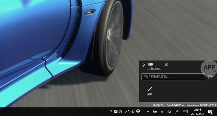This screenshot has width=217, height=116.
Task: Toggle the IME punctuation mode
Action: [129, 111]
